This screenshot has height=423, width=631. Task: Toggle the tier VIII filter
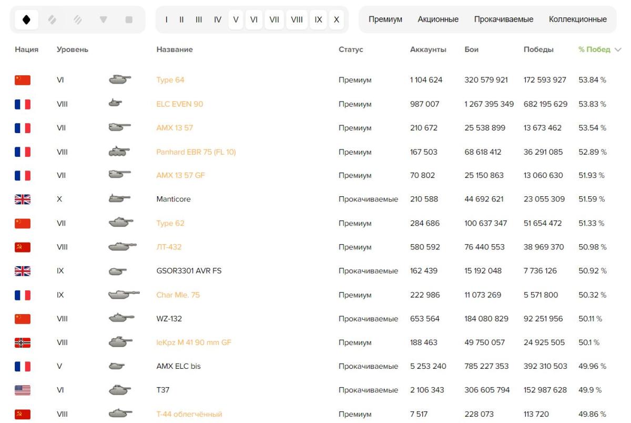(x=297, y=20)
